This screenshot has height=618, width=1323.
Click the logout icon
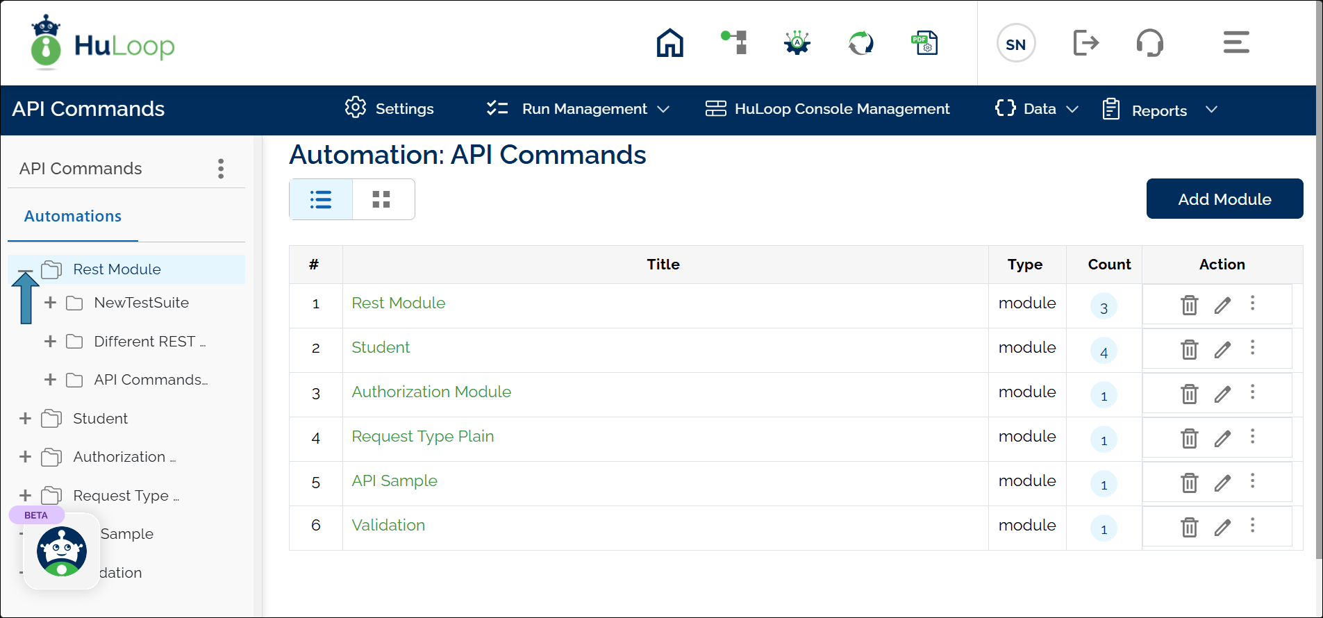(x=1085, y=43)
